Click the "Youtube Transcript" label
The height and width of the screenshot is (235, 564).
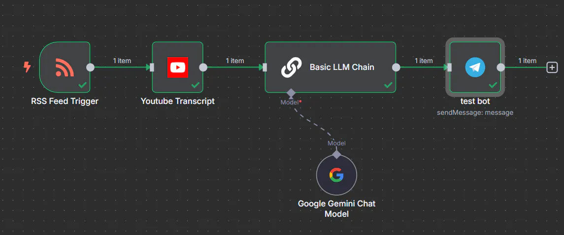pos(178,101)
